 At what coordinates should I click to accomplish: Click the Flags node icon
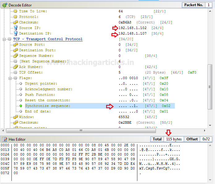point(15,78)
